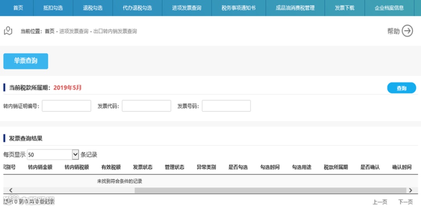The image size is (421, 208).
Task: Focus the 发票代码 input field
Action: (x=146, y=106)
